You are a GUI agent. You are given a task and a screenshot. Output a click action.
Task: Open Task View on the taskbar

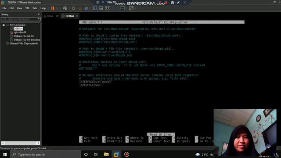click(96, 154)
